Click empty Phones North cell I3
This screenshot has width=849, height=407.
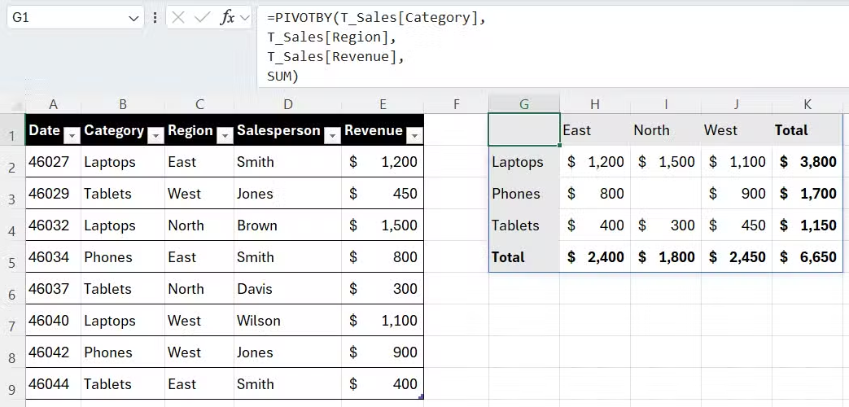pos(666,194)
